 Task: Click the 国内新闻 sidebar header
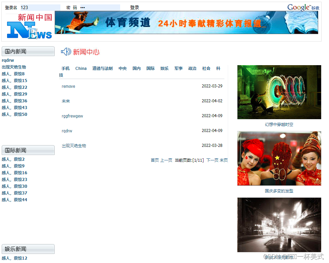pos(28,51)
